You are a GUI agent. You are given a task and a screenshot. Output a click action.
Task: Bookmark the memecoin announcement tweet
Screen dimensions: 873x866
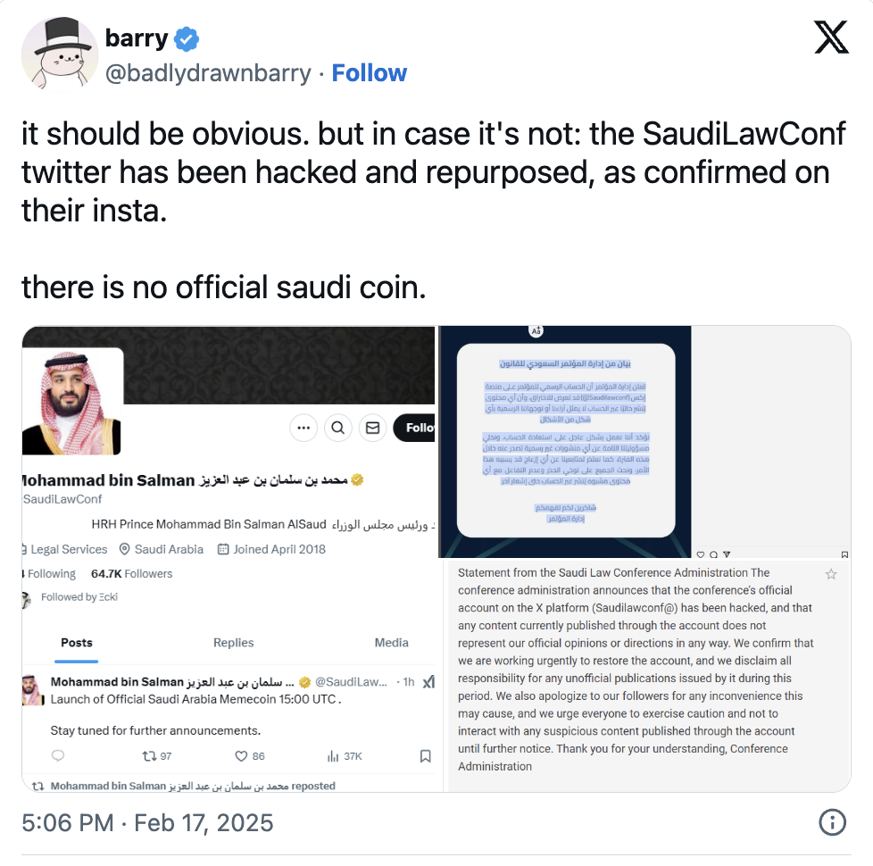(425, 755)
